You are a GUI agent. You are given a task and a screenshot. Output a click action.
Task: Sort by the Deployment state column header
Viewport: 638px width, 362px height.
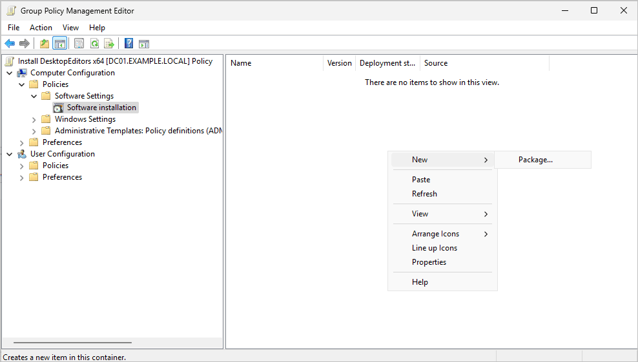click(x=387, y=63)
